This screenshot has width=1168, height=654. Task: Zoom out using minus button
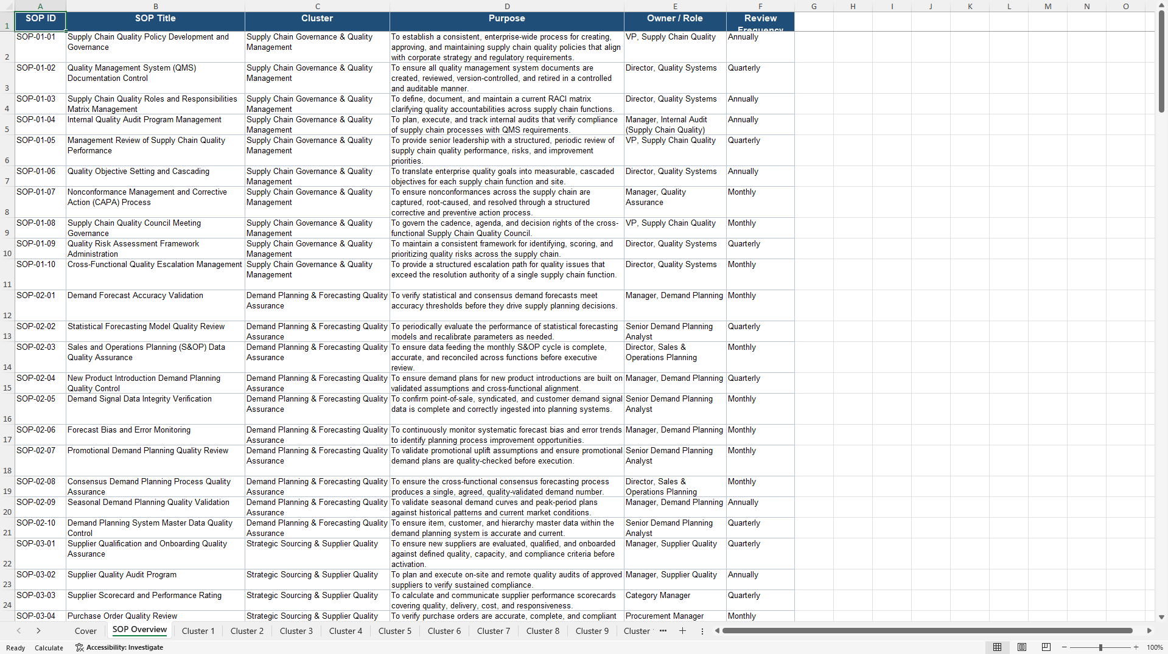coord(1065,647)
